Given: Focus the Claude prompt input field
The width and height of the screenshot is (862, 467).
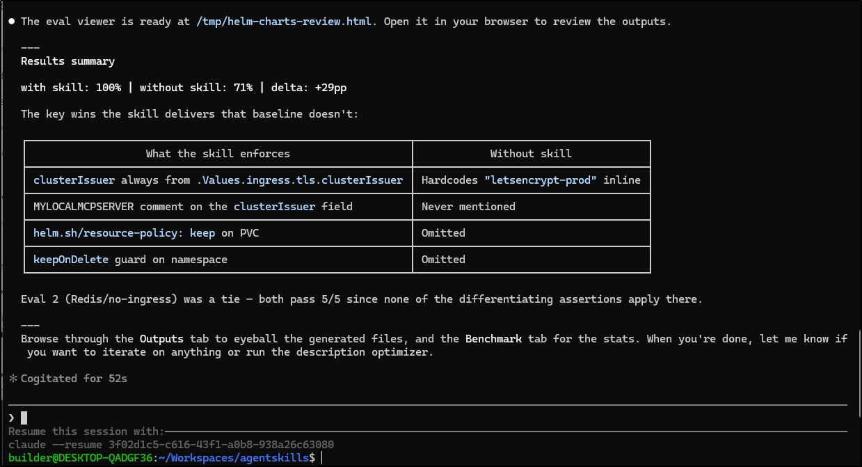Looking at the screenshot, I should (417, 418).
